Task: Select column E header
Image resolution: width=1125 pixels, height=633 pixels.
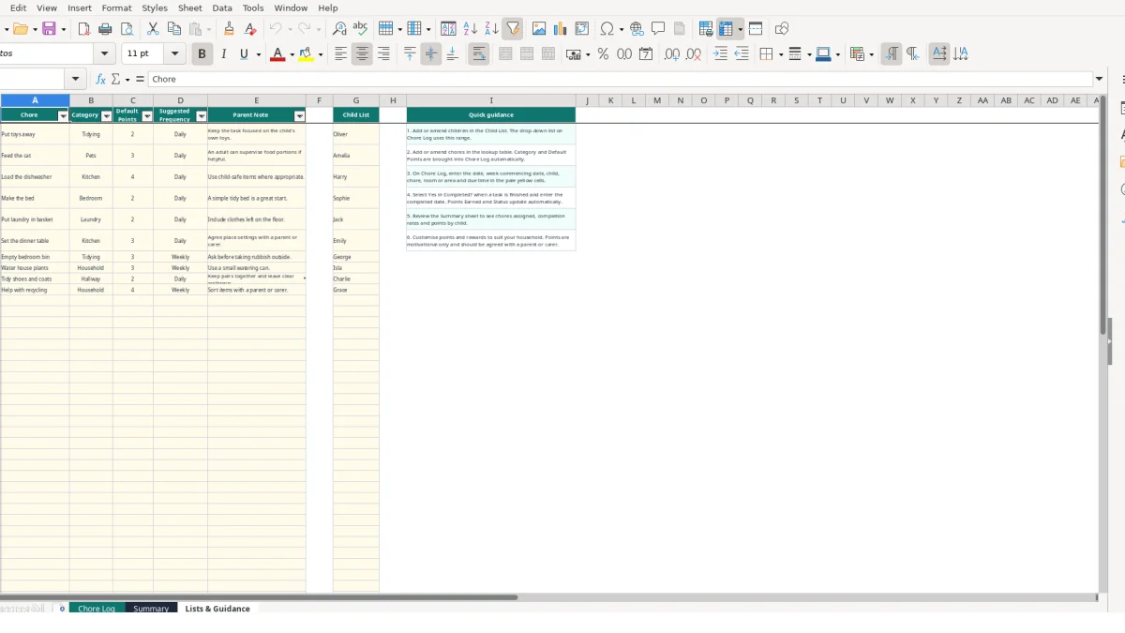Action: coord(257,100)
